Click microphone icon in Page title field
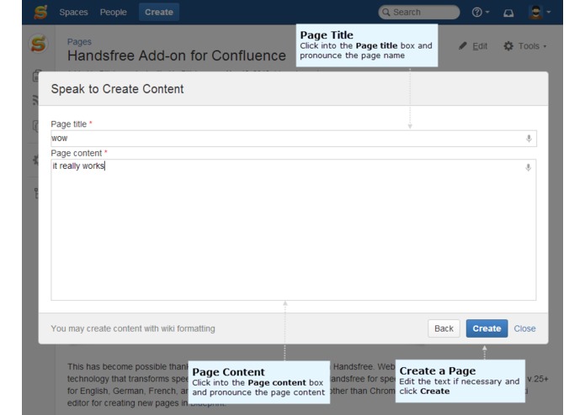The width and height of the screenshot is (585, 415). 529,139
